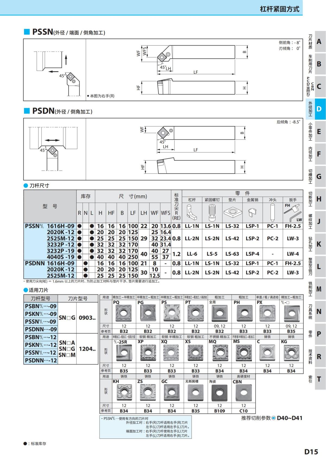Click reference page C10 under CBN
This screenshot has height=461, width=326.
pos(243,411)
